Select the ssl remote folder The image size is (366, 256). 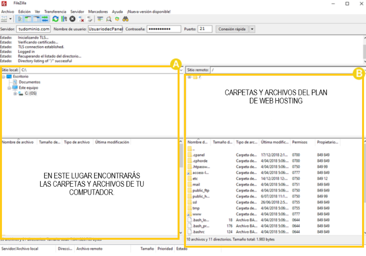[195, 202]
